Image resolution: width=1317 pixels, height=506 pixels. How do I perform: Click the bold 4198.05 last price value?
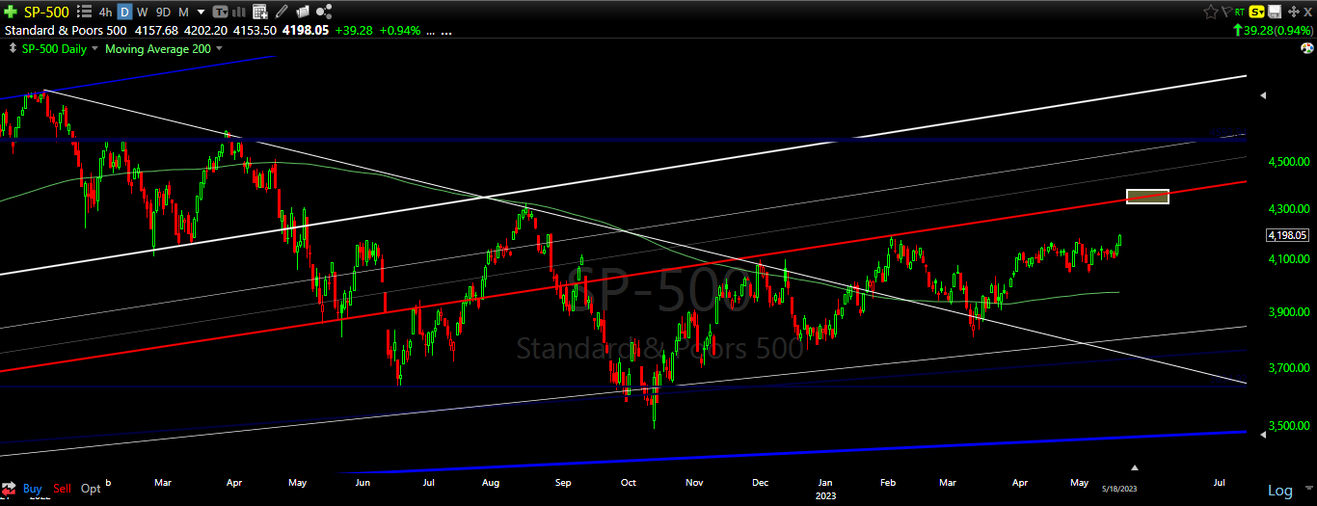[306, 30]
